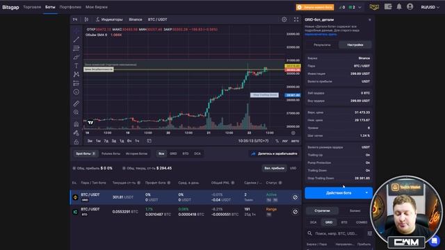
Task: Select the 7д chart range
Action: [106, 141]
